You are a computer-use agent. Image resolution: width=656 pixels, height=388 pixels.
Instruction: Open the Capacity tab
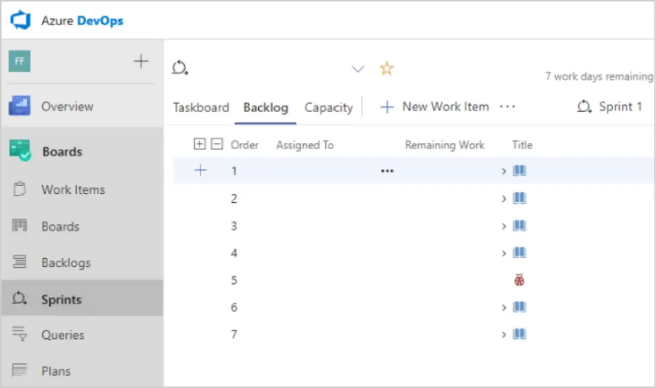[328, 107]
